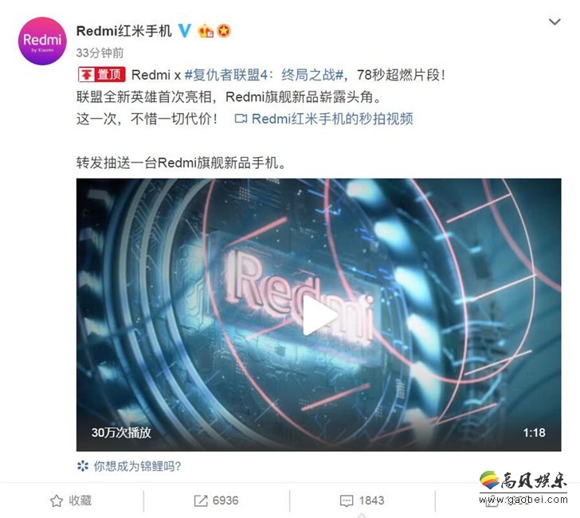Click the gold crown membership badge
Viewport: 580px width, 518px height.
pyautogui.click(x=206, y=31)
